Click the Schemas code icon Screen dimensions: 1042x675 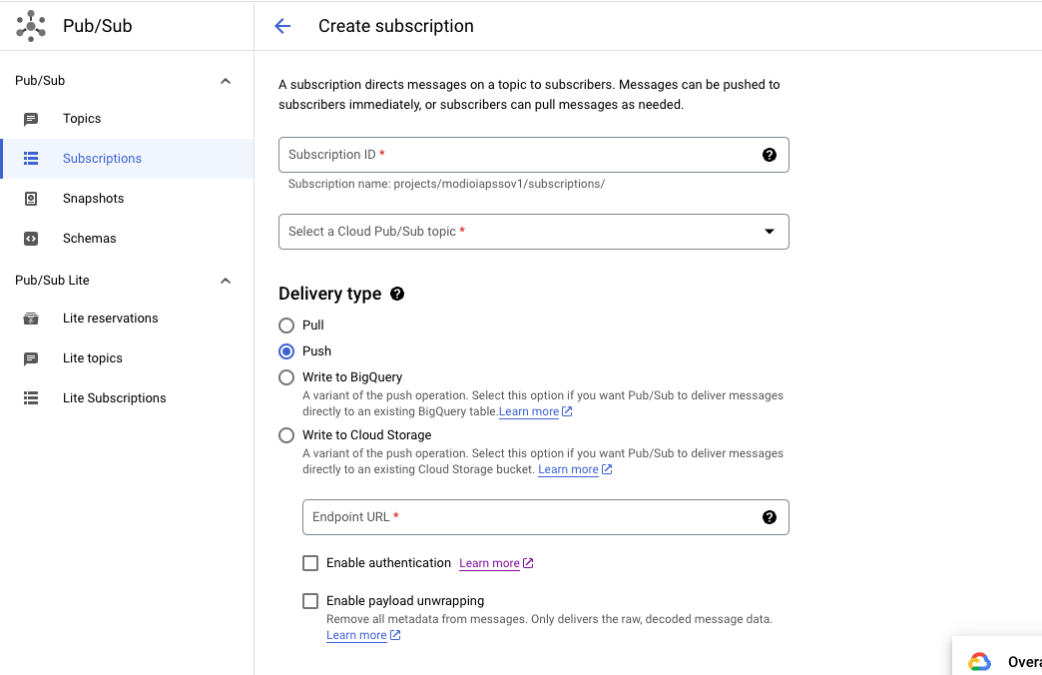tap(31, 238)
